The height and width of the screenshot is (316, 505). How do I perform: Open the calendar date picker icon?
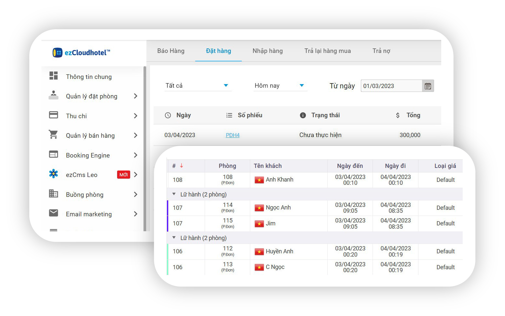pos(428,86)
